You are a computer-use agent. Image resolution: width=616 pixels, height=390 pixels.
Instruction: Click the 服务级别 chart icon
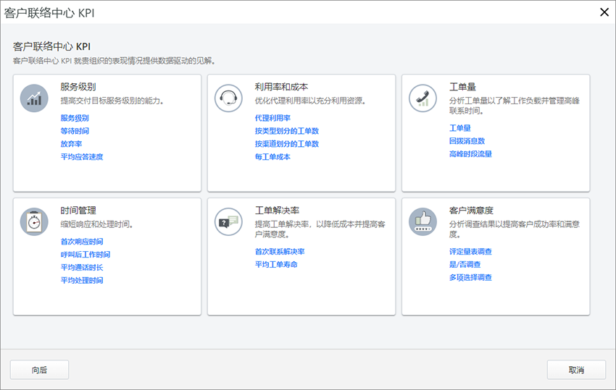(x=34, y=98)
